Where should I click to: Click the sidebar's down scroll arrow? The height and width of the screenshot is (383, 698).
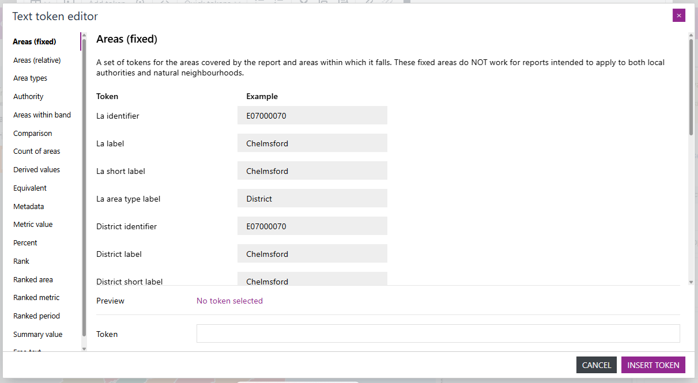[84, 348]
